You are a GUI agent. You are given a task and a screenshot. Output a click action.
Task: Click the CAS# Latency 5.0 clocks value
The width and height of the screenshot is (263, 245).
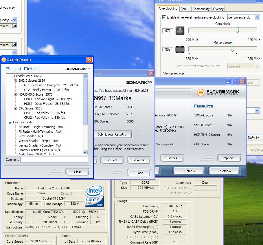click(x=175, y=216)
